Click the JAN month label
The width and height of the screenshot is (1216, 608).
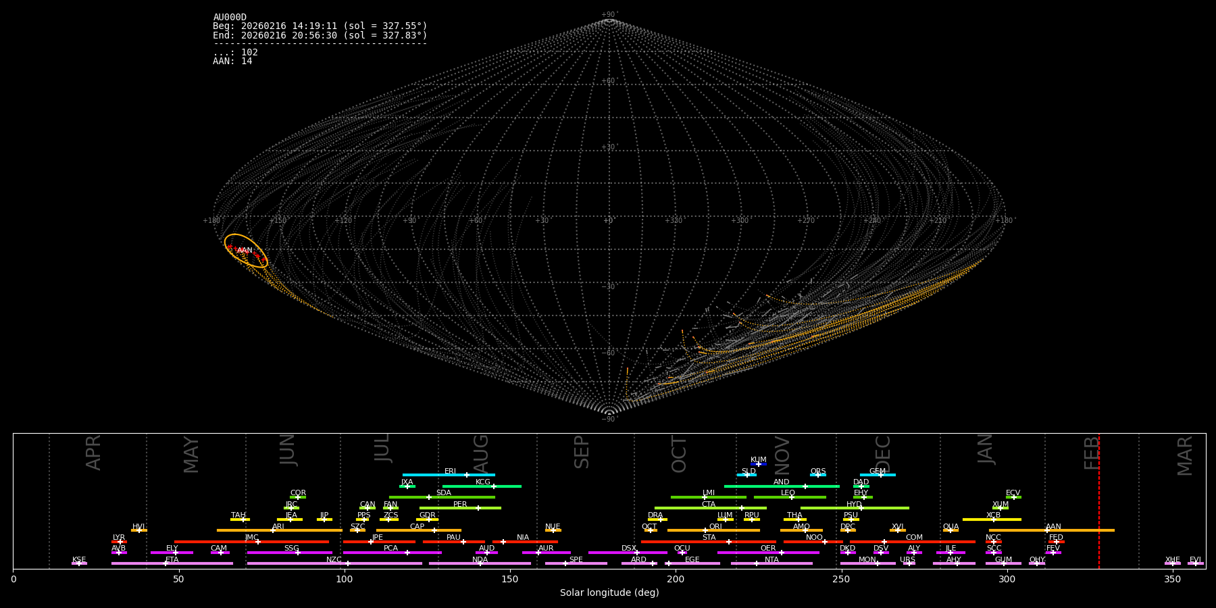[x=986, y=449]
